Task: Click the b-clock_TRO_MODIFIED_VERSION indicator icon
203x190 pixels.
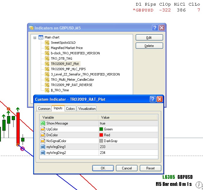Action: pyautogui.click(x=47, y=53)
